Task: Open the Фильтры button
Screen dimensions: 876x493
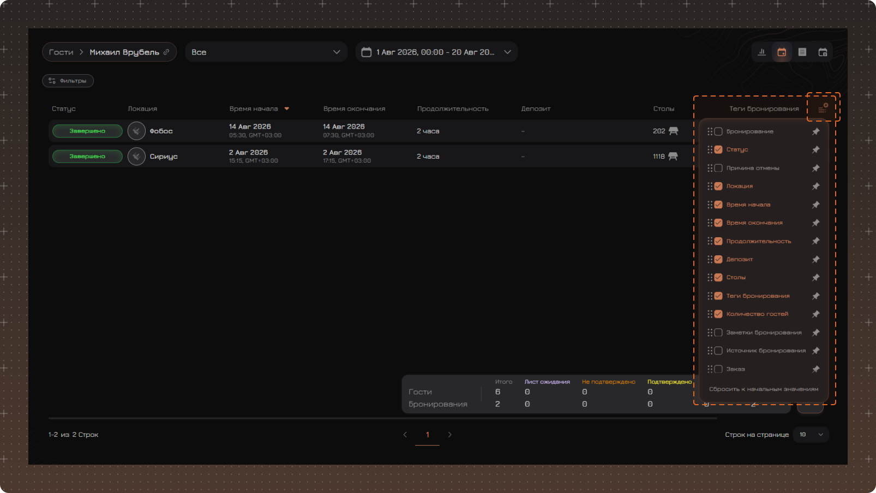Action: pos(68,81)
